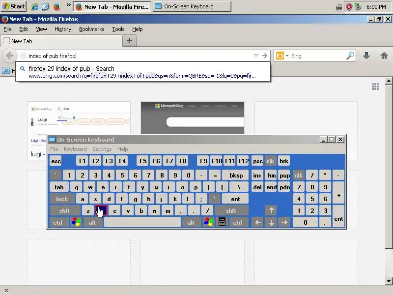The width and height of the screenshot is (393, 295).
Task: Open the Downloads arrow icon
Action: [366, 56]
